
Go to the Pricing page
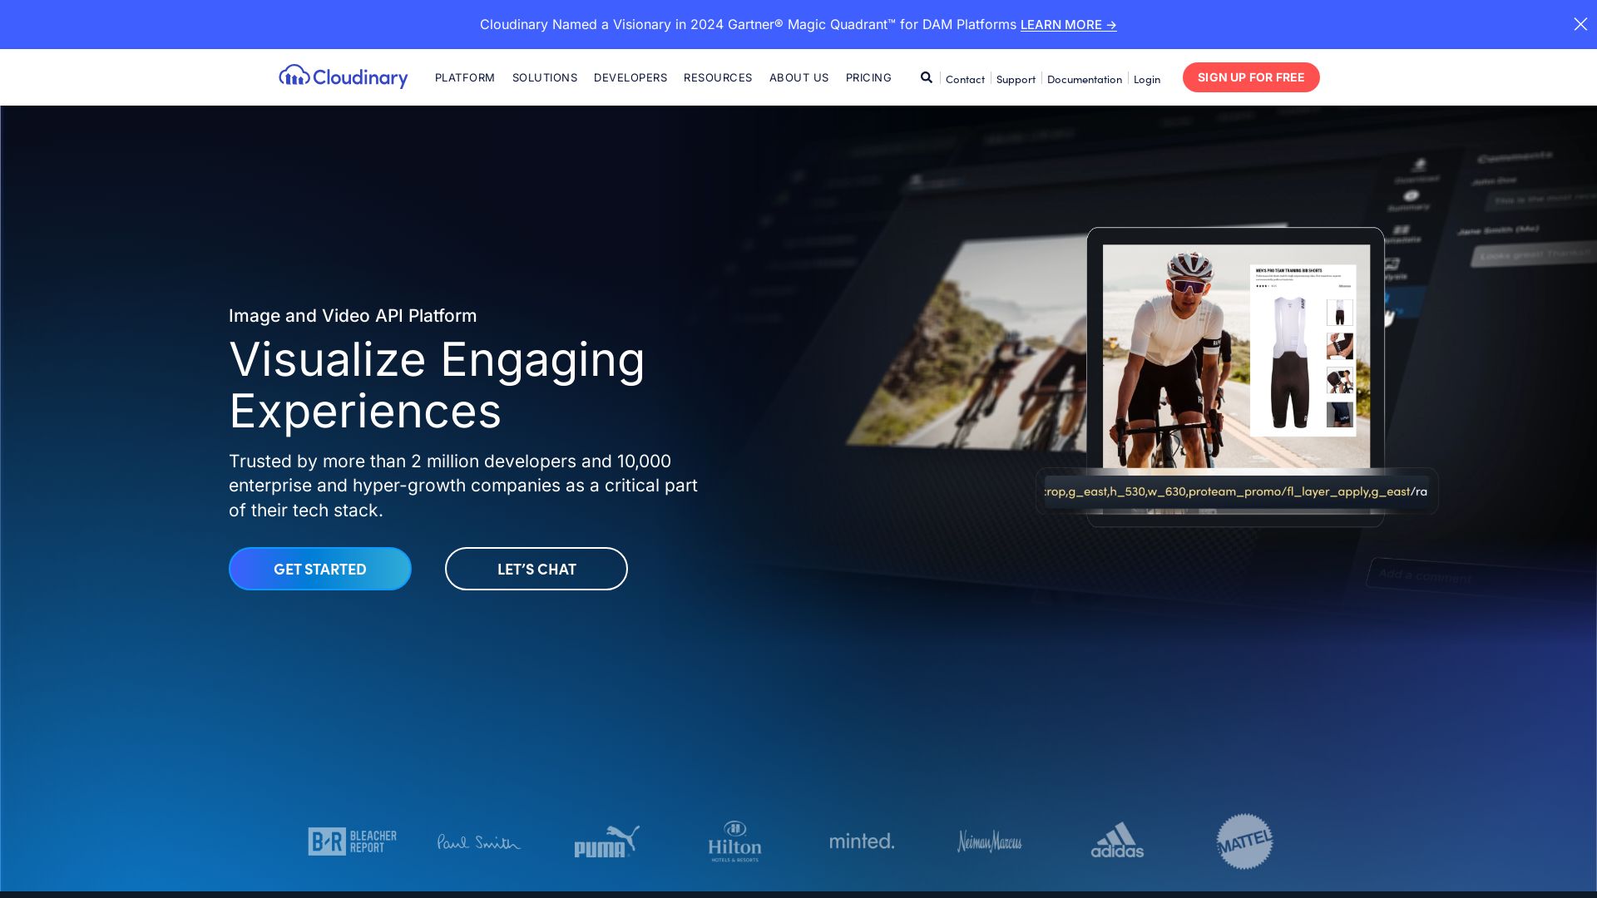click(x=868, y=77)
